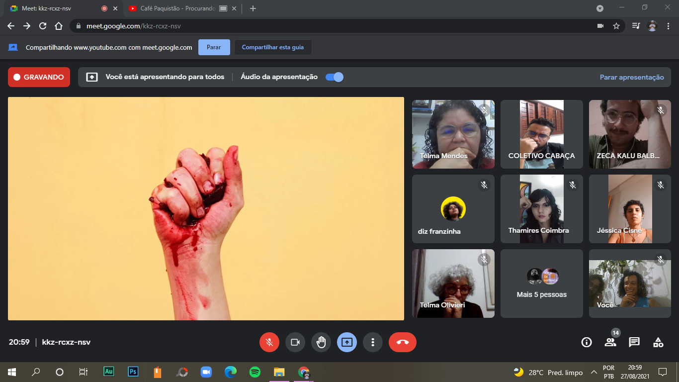Open the Mais 5 pessoas tile

click(541, 284)
